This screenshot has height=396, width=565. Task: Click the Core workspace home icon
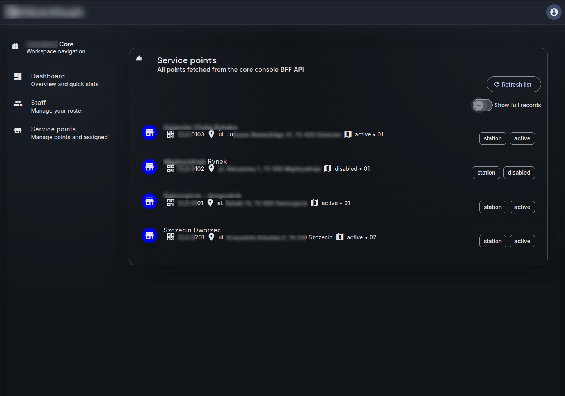point(15,46)
